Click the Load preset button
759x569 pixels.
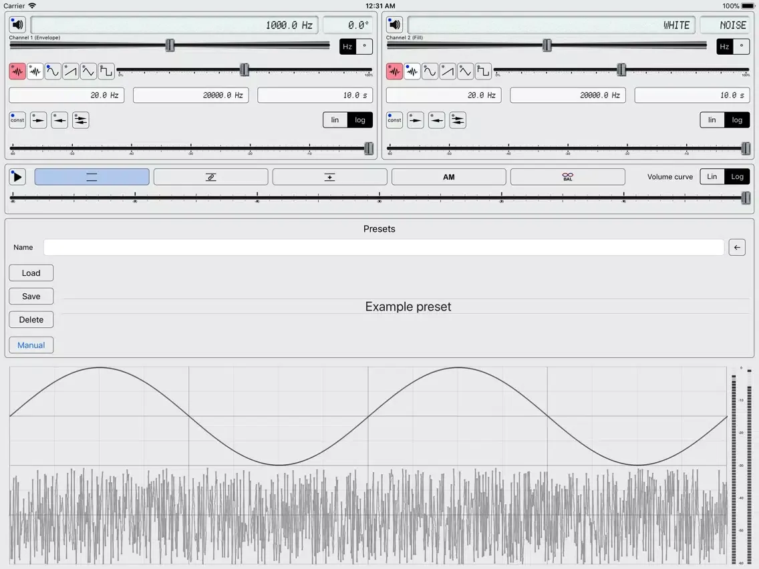(31, 273)
